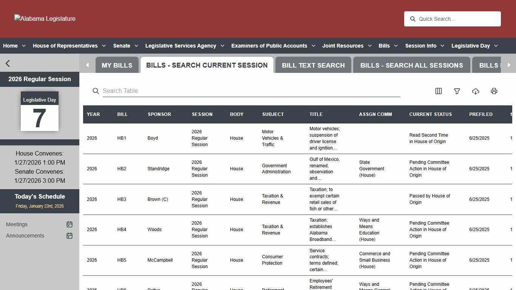Click the left arrow before MY BILLS tab

tap(87, 65)
